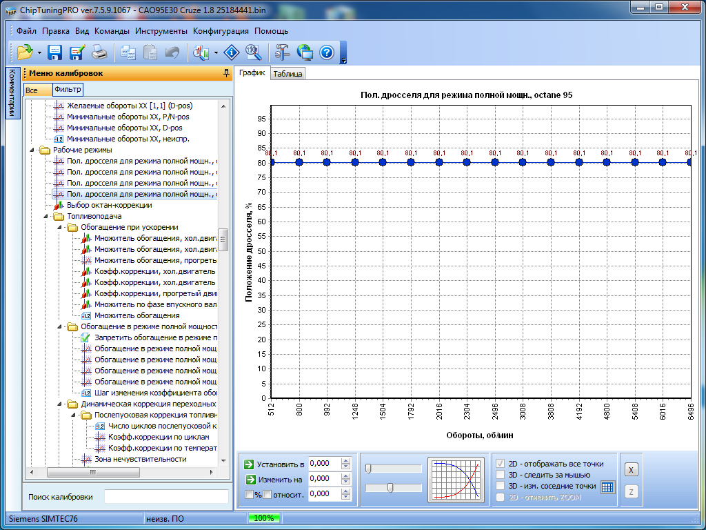Click the blue question mark help icon

tap(327, 52)
